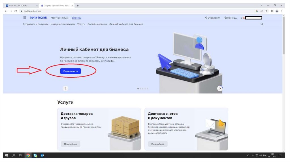Open Личный кабинет для бизнеса in navigation

(126, 24)
